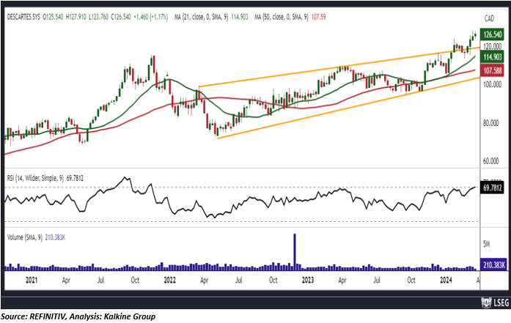Click the 107.588 red MA price tag

pos(493,70)
